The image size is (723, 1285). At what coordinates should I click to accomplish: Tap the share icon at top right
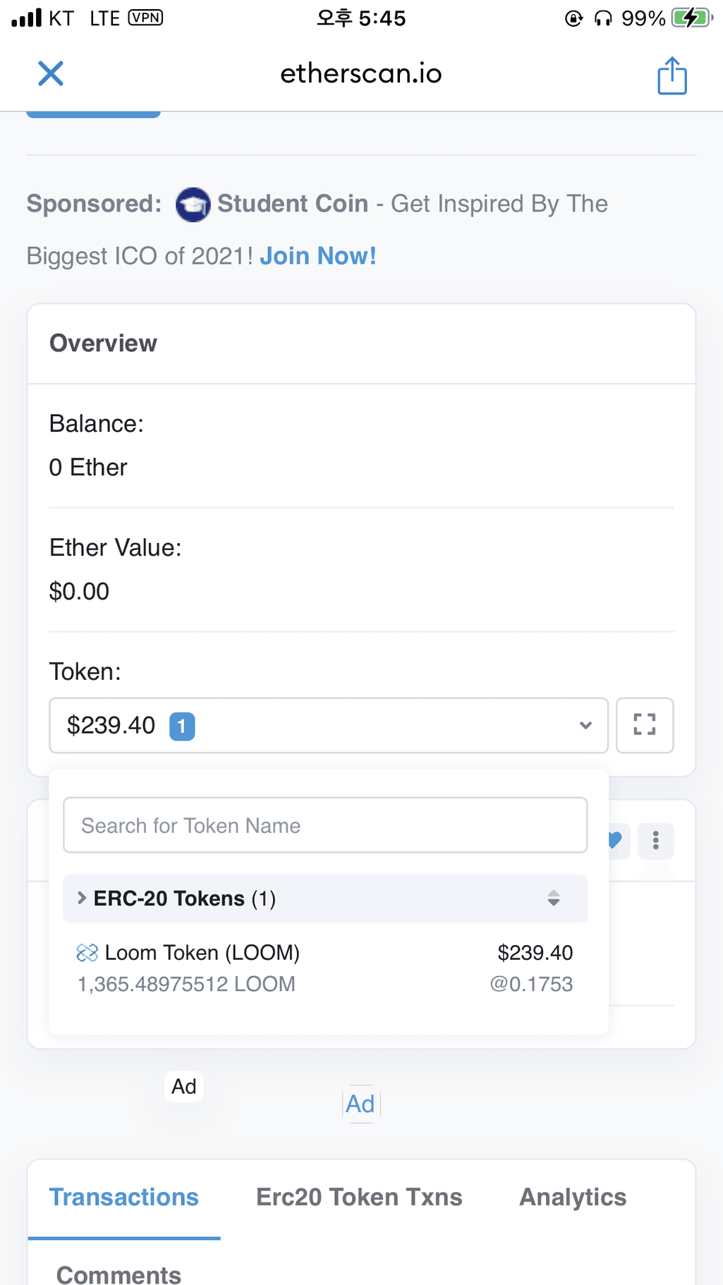pyautogui.click(x=672, y=75)
